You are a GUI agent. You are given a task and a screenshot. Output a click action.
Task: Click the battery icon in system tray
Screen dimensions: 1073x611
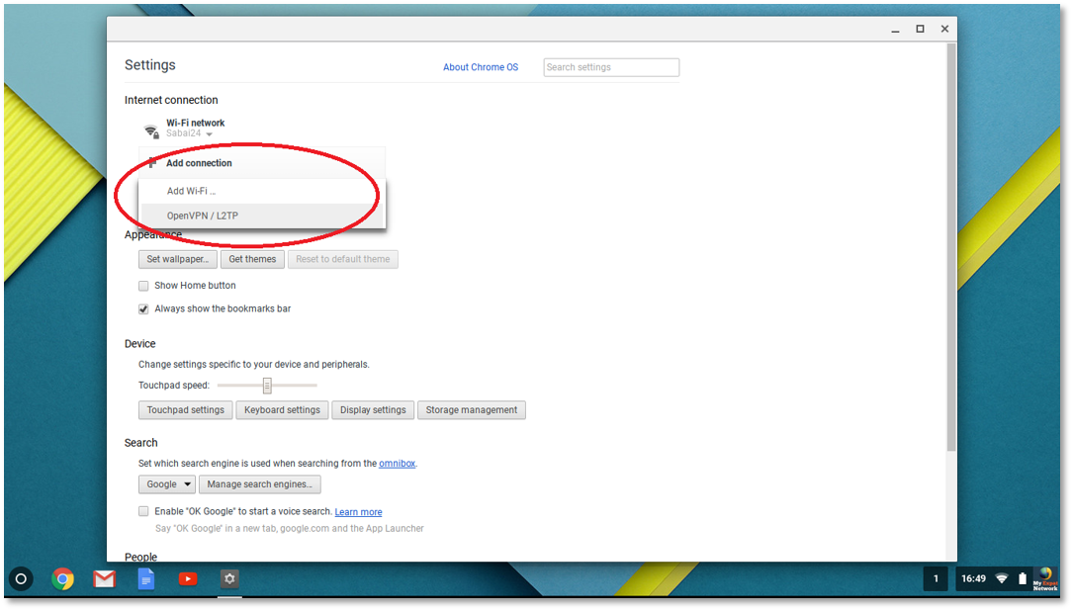(x=1023, y=578)
